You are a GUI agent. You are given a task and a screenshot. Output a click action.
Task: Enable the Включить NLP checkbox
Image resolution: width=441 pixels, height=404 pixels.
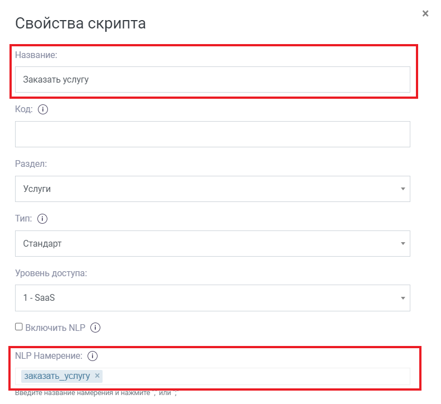tap(19, 327)
